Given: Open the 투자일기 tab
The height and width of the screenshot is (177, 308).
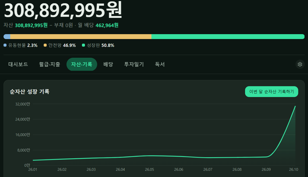Looking at the screenshot, I should coord(134,64).
